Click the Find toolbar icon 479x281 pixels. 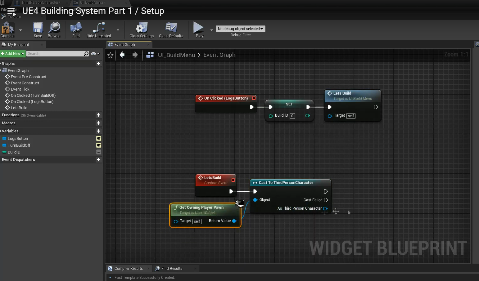[76, 29]
